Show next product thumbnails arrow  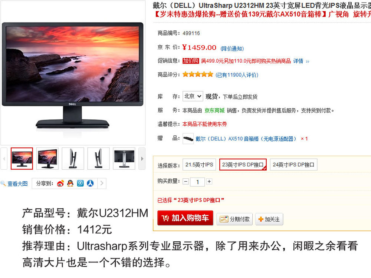tap(142, 159)
